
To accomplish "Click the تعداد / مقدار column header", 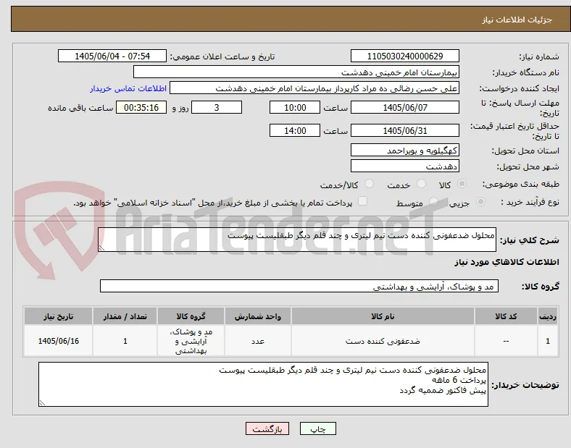I will [x=125, y=316].
